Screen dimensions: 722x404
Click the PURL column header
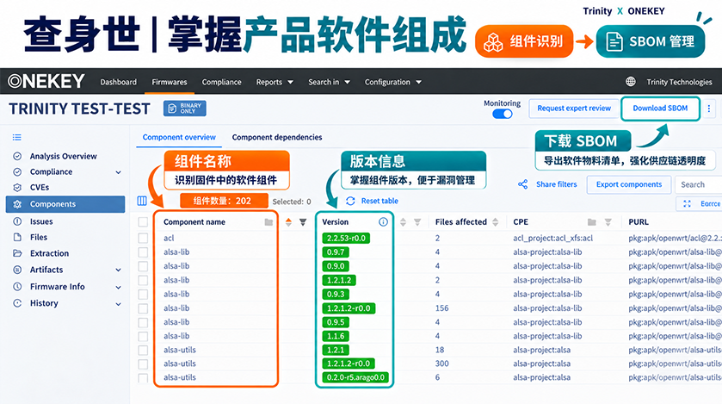(x=639, y=222)
